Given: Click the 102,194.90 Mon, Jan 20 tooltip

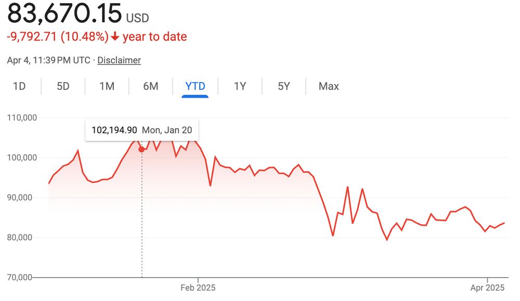Looking at the screenshot, I should point(142,130).
